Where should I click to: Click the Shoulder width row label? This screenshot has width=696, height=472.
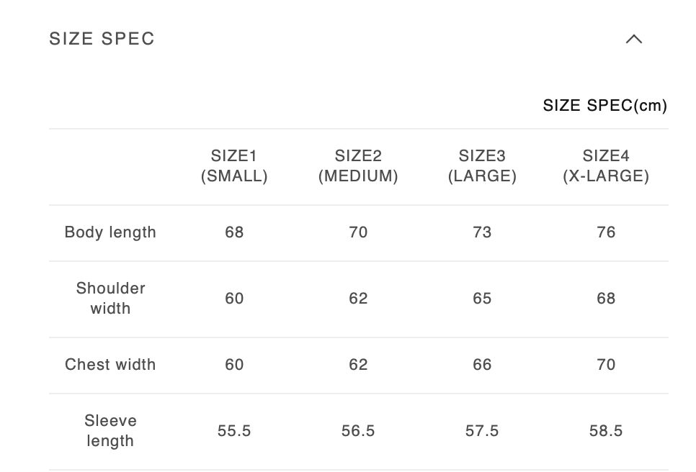point(110,299)
